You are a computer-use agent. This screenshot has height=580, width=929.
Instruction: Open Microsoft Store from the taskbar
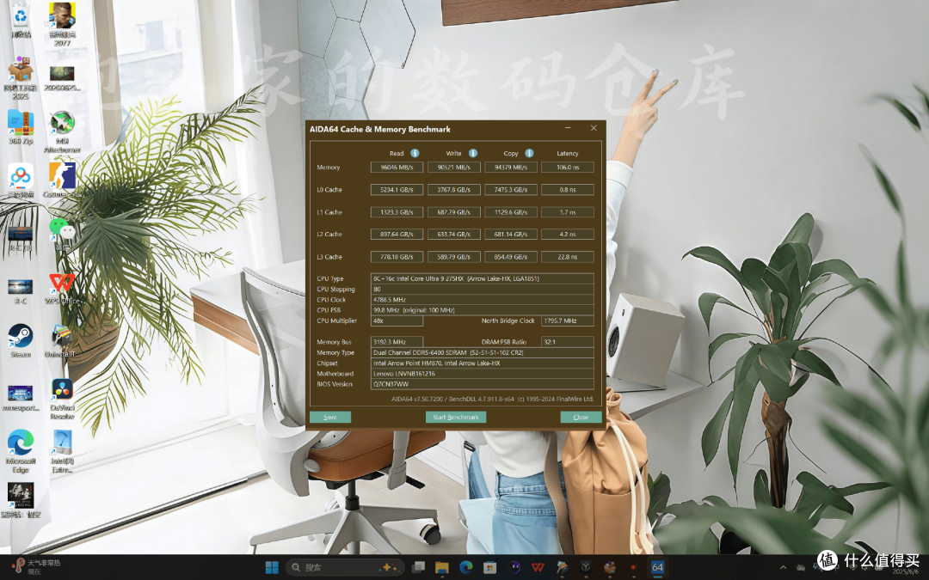point(490,568)
